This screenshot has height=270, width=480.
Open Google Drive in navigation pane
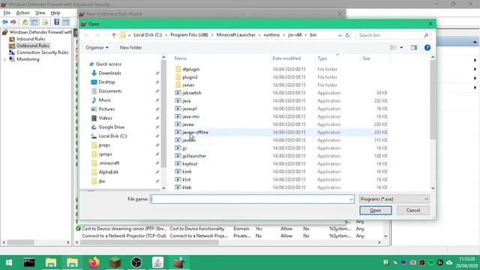coord(112,127)
